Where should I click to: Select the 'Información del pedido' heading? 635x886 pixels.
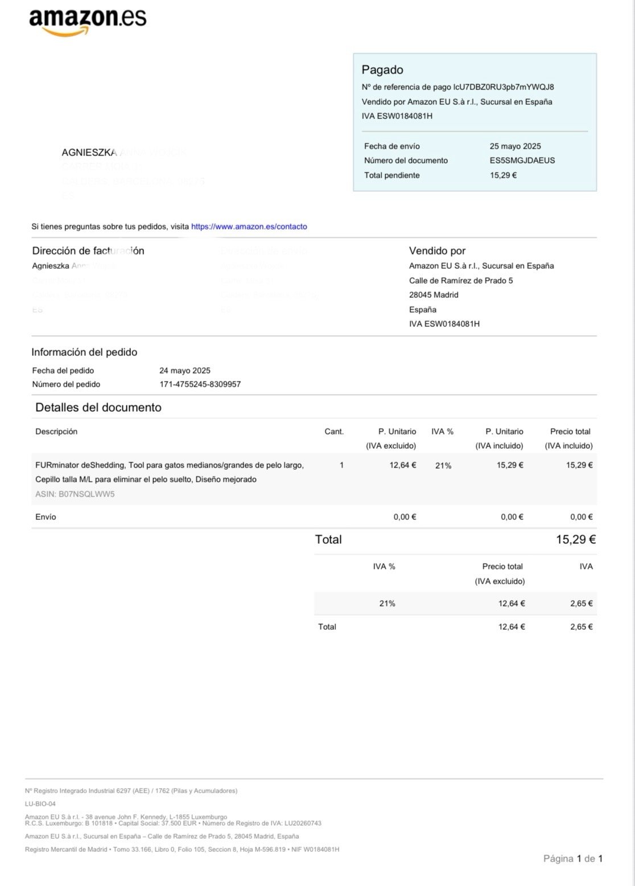84,352
